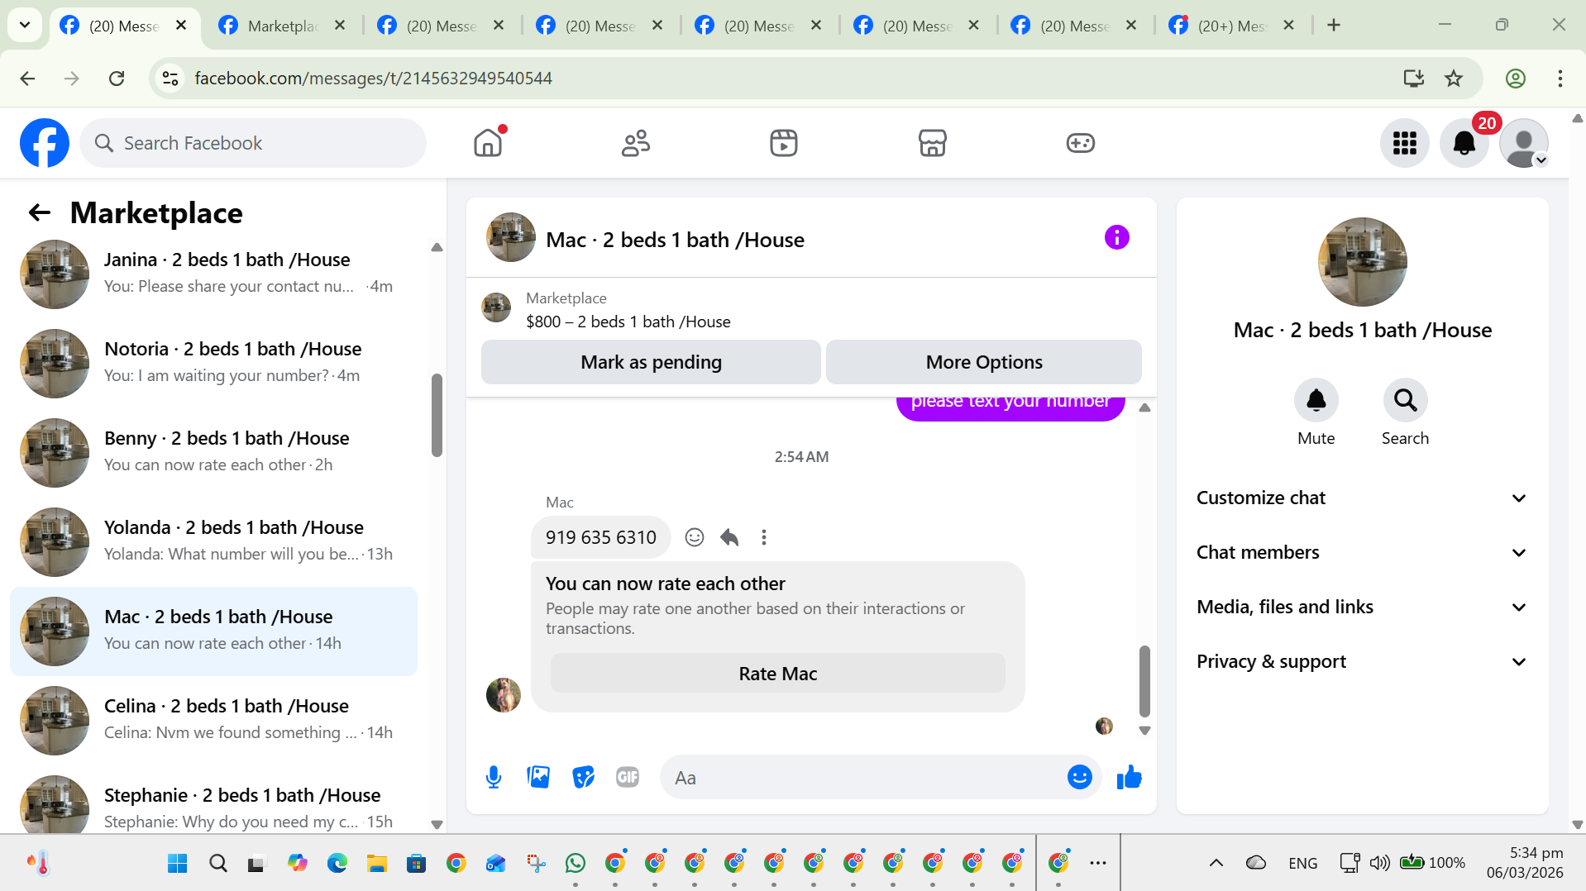
Task: Click More Options button
Action: click(984, 362)
